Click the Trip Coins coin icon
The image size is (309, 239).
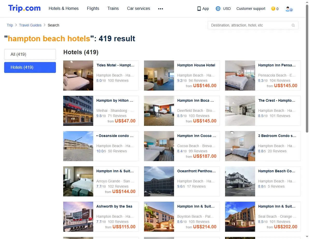(273, 9)
